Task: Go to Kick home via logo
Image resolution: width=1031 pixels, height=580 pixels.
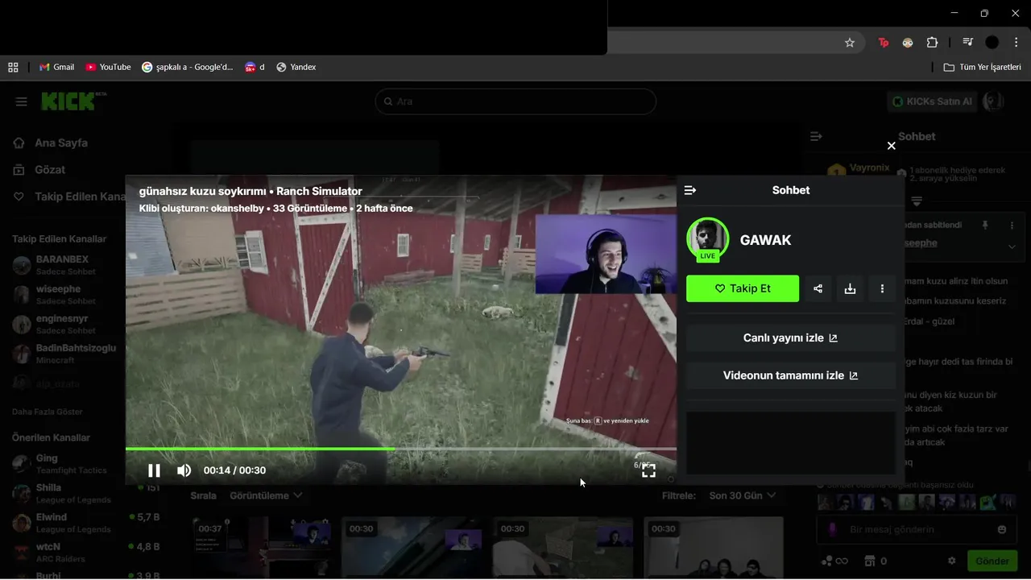Action: point(73,101)
